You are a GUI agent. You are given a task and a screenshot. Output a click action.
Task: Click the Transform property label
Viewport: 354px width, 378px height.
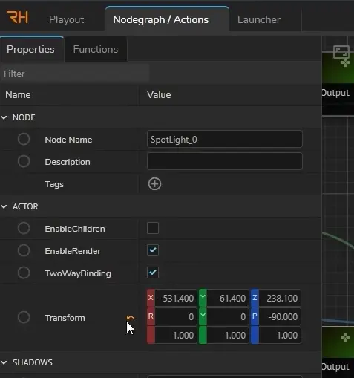tap(65, 318)
